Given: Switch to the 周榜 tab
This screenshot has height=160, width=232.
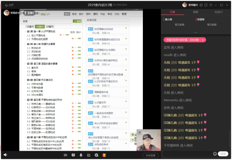Looking at the screenshot, I should tap(195, 12).
